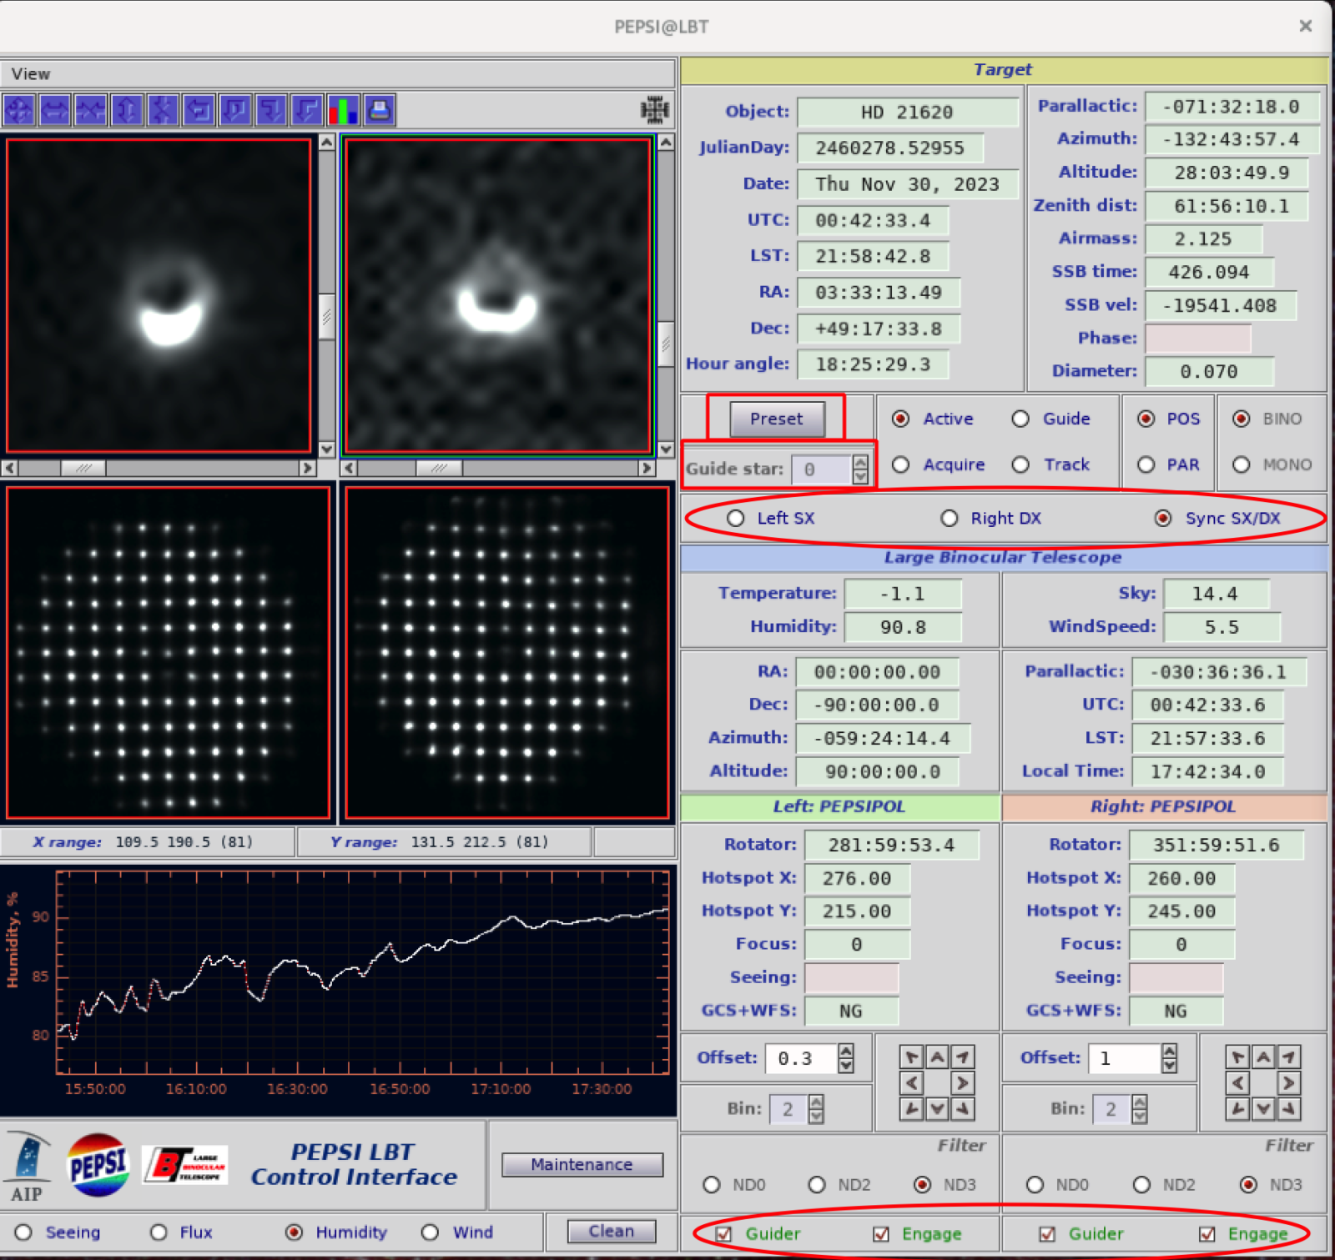Increase the left Offset value with spinner
Viewport: 1335px width, 1260px height.
coord(846,1051)
